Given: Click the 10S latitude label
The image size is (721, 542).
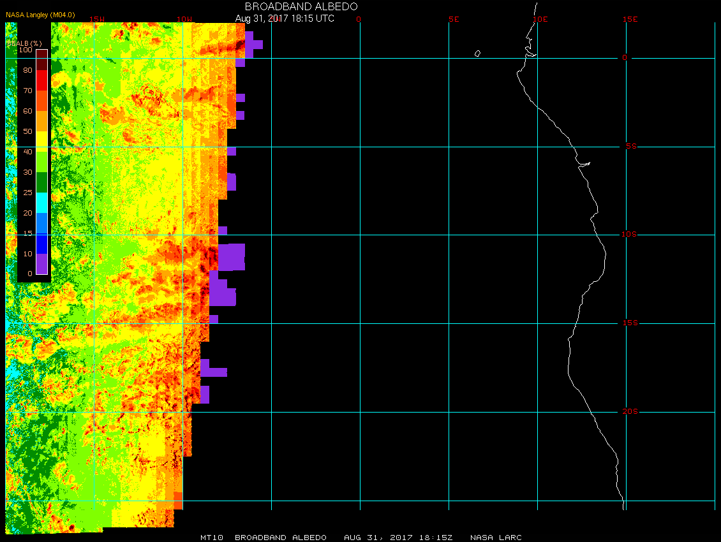Looking at the screenshot, I should pos(630,235).
